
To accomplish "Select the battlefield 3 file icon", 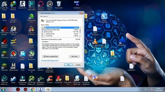I will 131,67.
